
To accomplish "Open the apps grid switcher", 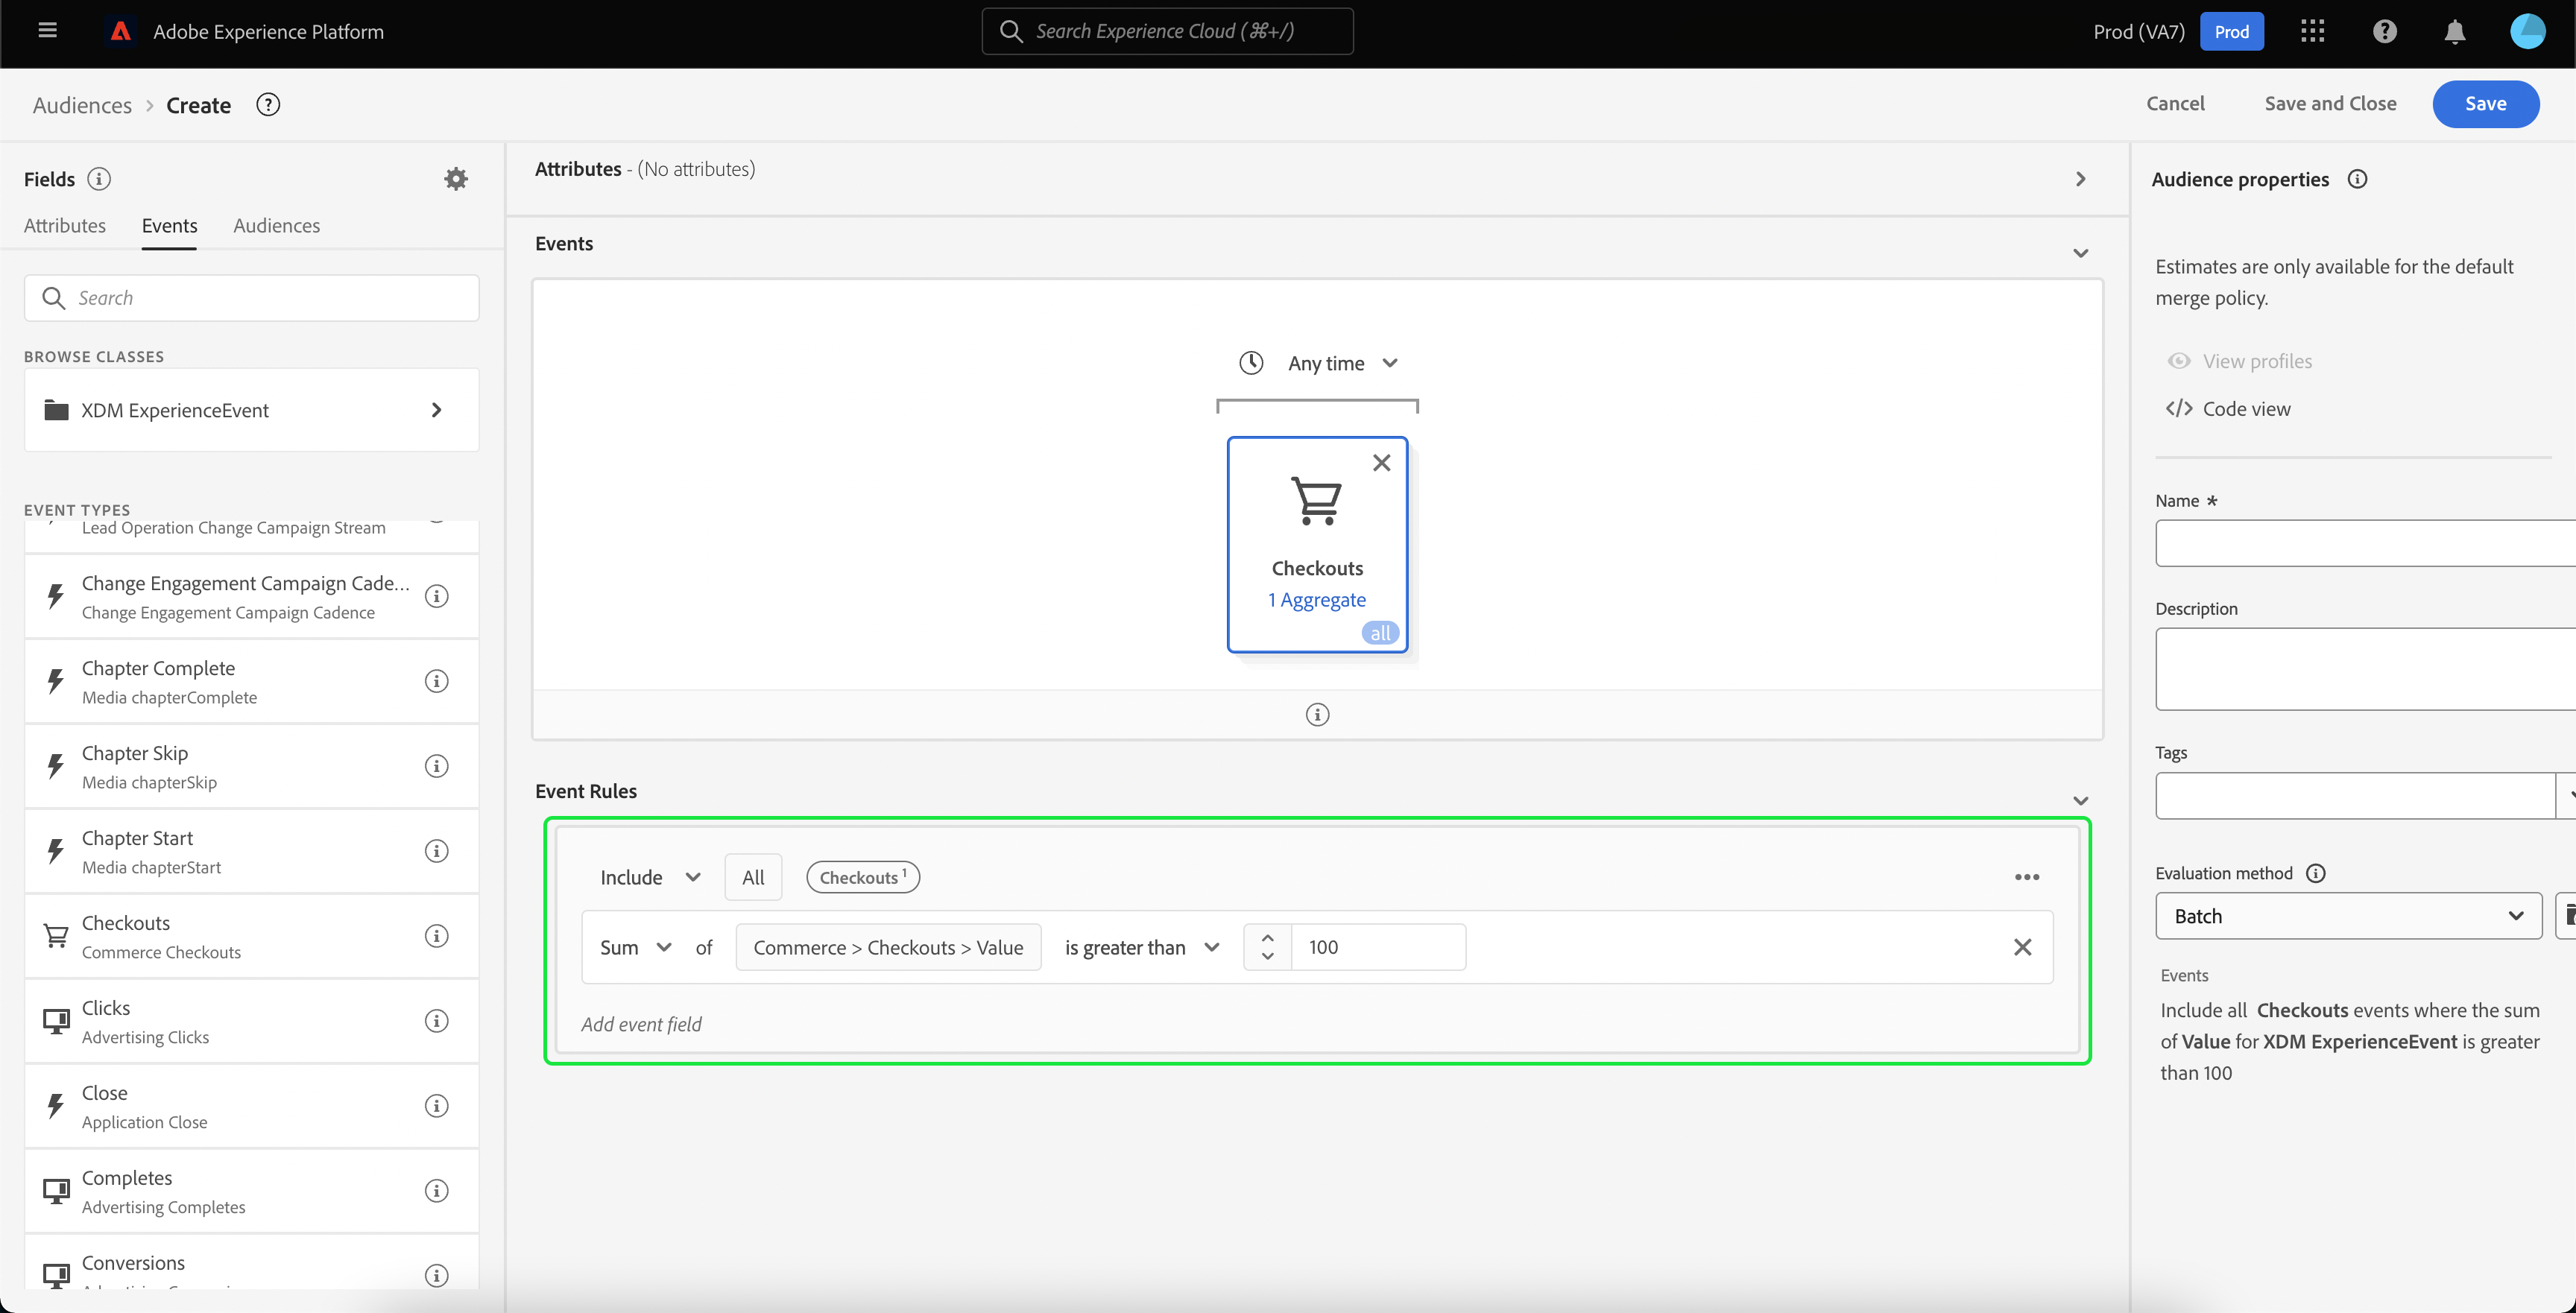I will coord(2312,32).
